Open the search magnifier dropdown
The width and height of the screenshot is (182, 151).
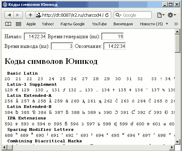click(118, 15)
